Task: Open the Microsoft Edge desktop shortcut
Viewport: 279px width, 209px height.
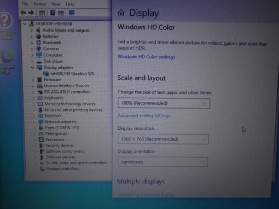Action: [7, 61]
